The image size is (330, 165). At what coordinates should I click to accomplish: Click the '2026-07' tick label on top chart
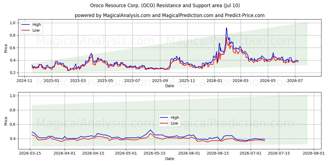(x=295, y=81)
